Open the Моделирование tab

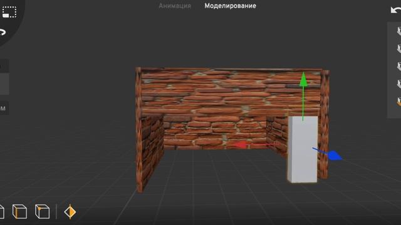230,6
